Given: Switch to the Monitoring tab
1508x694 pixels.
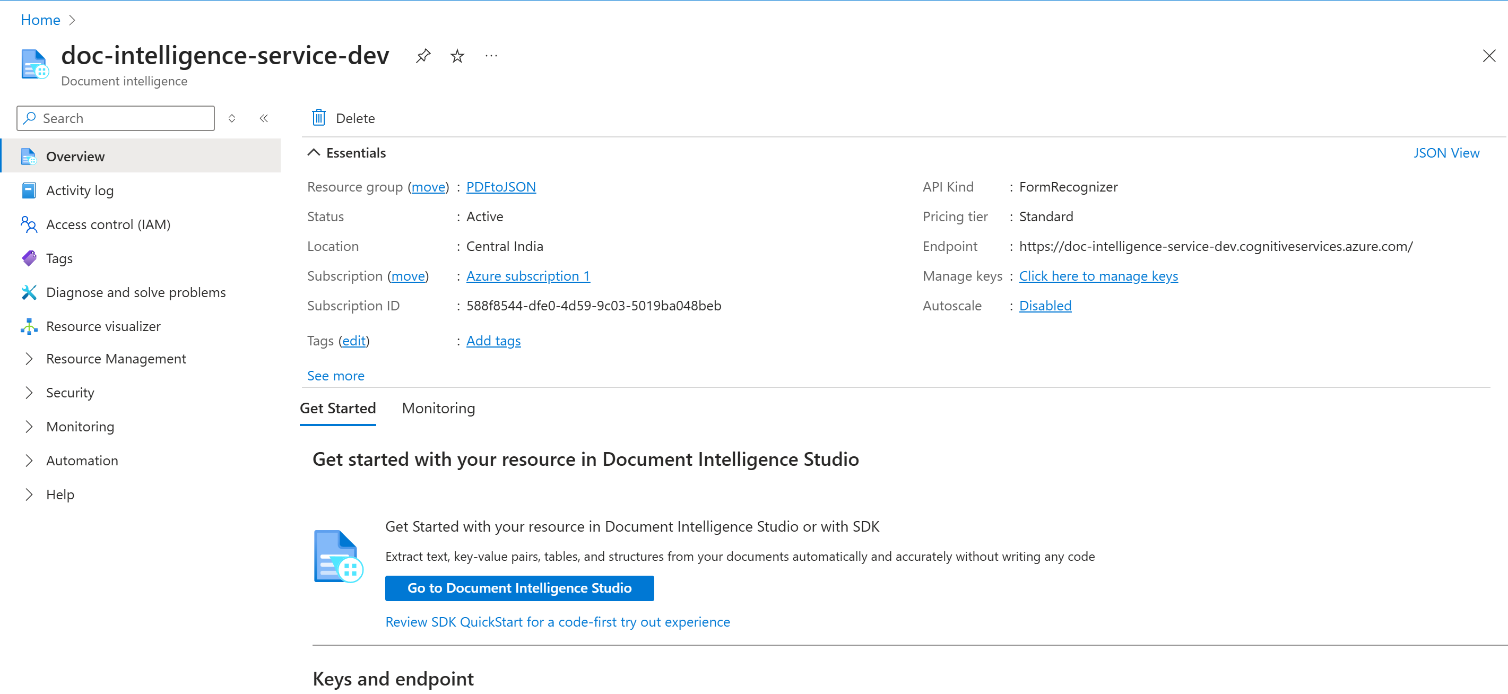Looking at the screenshot, I should coord(438,408).
